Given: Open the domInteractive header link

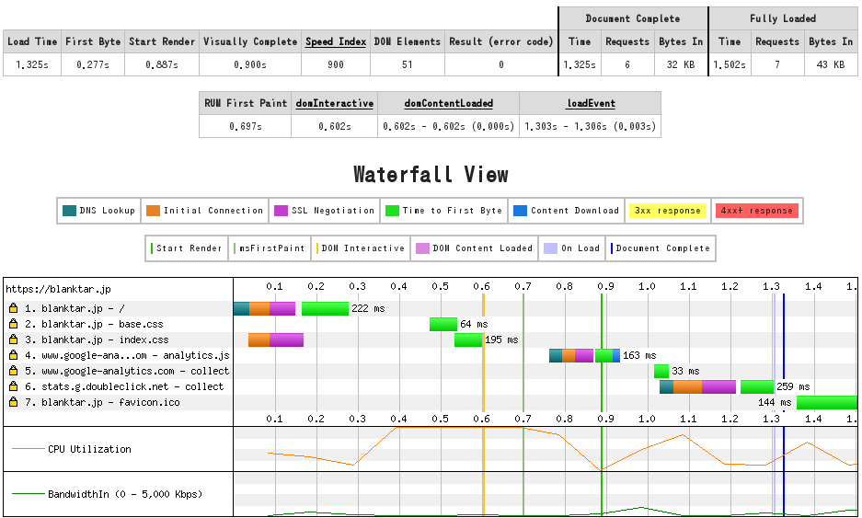Looking at the screenshot, I should tap(335, 103).
